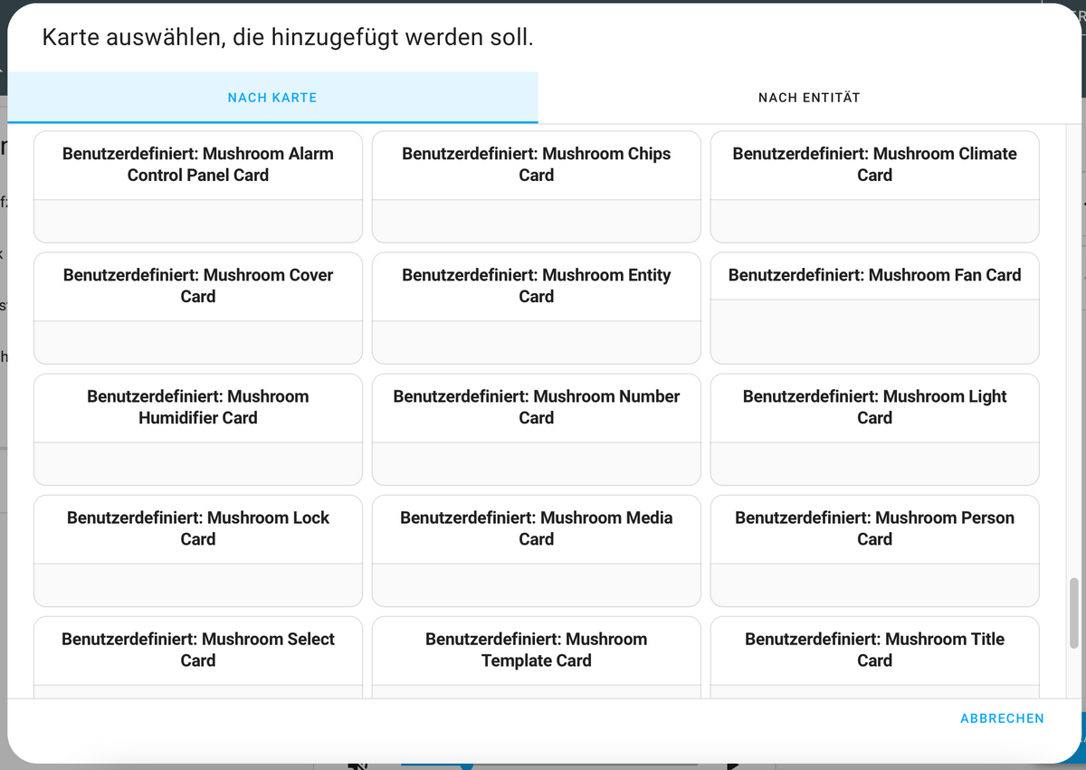Pick the Mushroom Person Card

click(x=875, y=551)
